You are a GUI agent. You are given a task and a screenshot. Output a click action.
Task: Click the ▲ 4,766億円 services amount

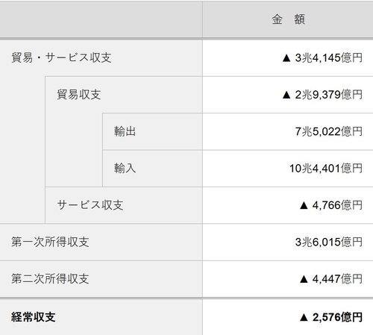(331, 205)
